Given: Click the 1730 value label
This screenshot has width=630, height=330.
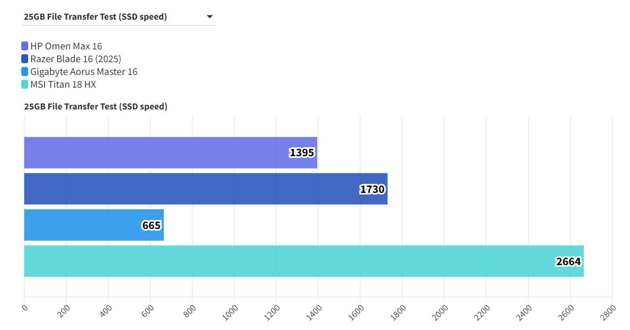Looking at the screenshot, I should pos(372,189).
